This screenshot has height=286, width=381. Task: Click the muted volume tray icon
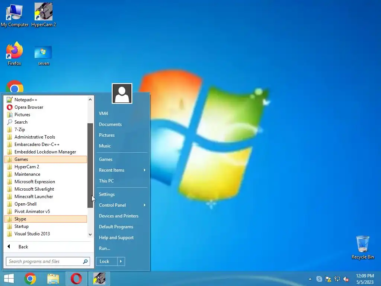point(346,279)
